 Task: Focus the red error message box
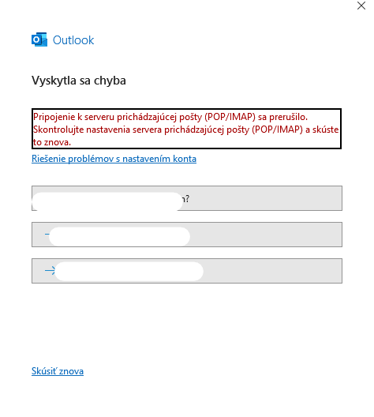186,129
